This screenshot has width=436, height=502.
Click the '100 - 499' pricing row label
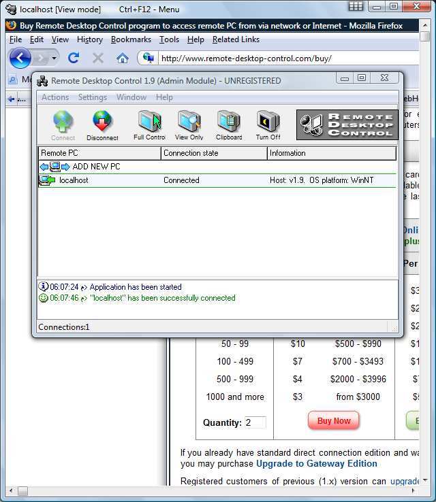(x=235, y=361)
